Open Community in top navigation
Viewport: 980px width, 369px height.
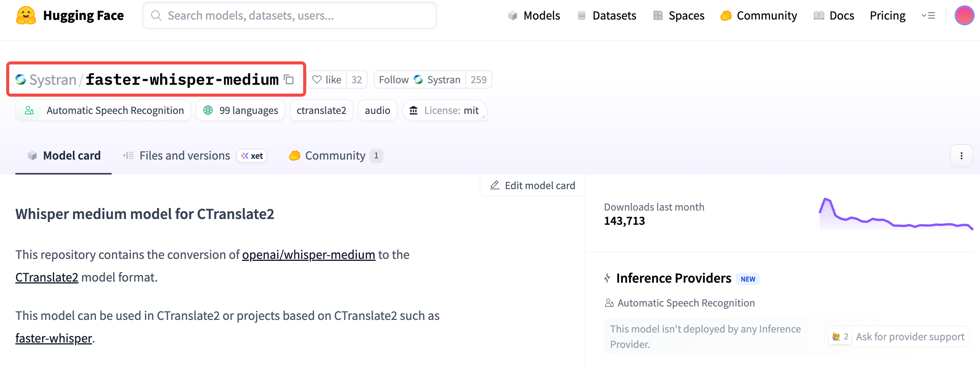(759, 15)
